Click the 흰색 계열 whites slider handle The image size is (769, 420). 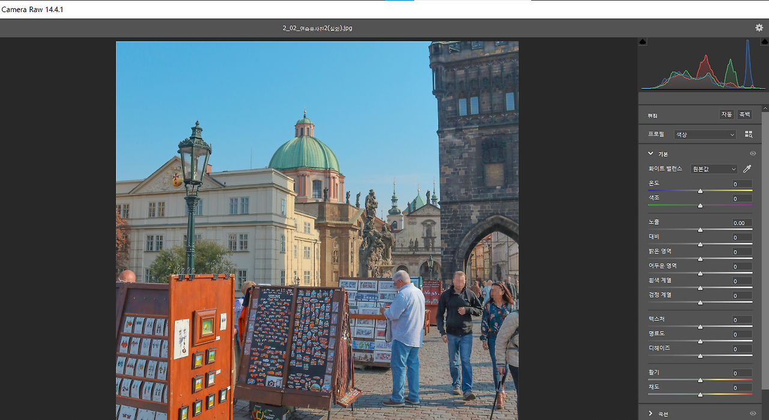(700, 288)
